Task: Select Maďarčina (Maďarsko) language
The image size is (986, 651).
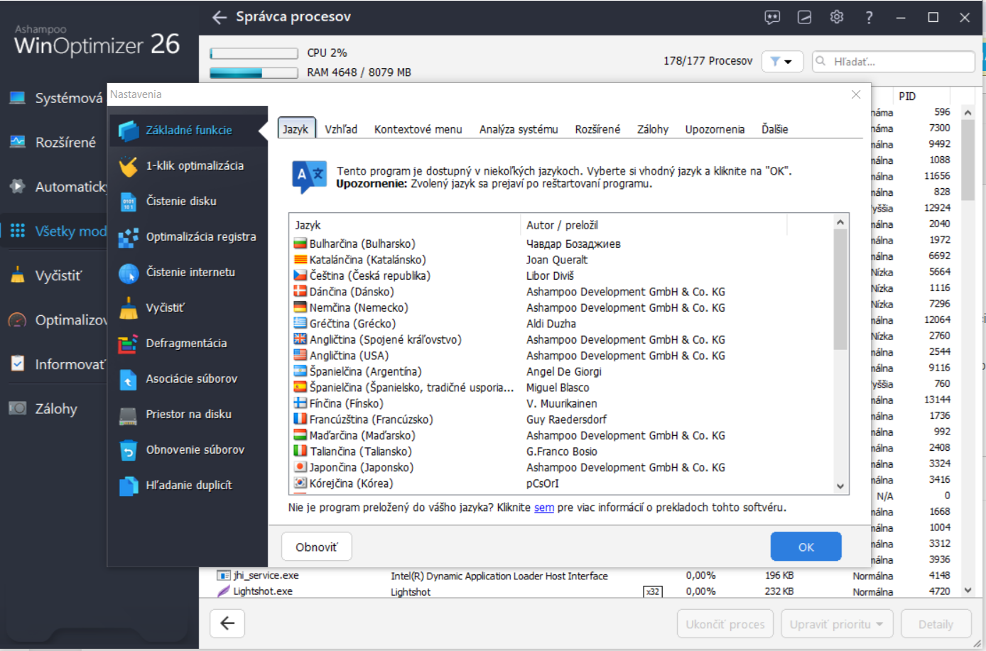Action: (x=561, y=435)
